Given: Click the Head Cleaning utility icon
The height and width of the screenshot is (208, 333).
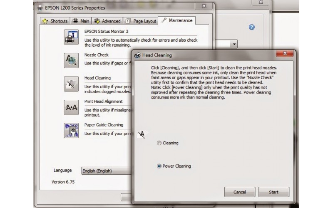Looking at the screenshot, I should pos(71,84).
